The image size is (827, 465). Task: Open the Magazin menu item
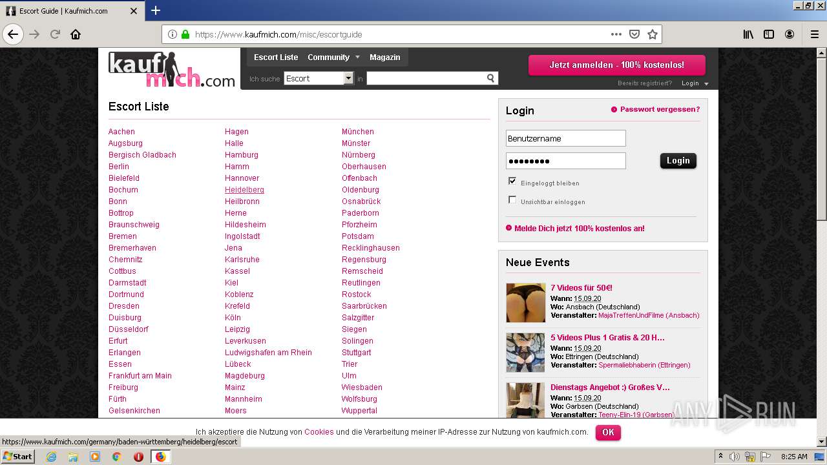(385, 57)
